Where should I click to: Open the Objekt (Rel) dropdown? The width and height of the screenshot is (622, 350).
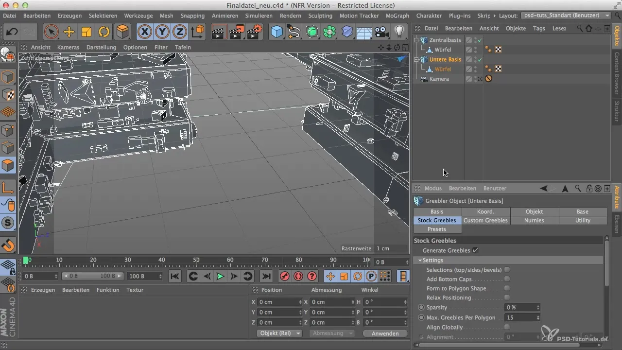(279, 333)
